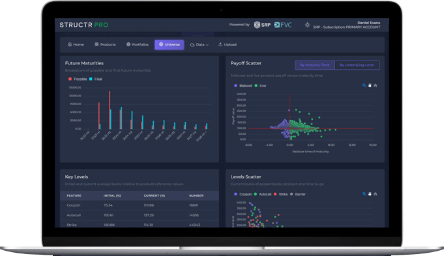The image size is (444, 256).
Task: Toggle light mode with sun icon
Action: [307, 25]
